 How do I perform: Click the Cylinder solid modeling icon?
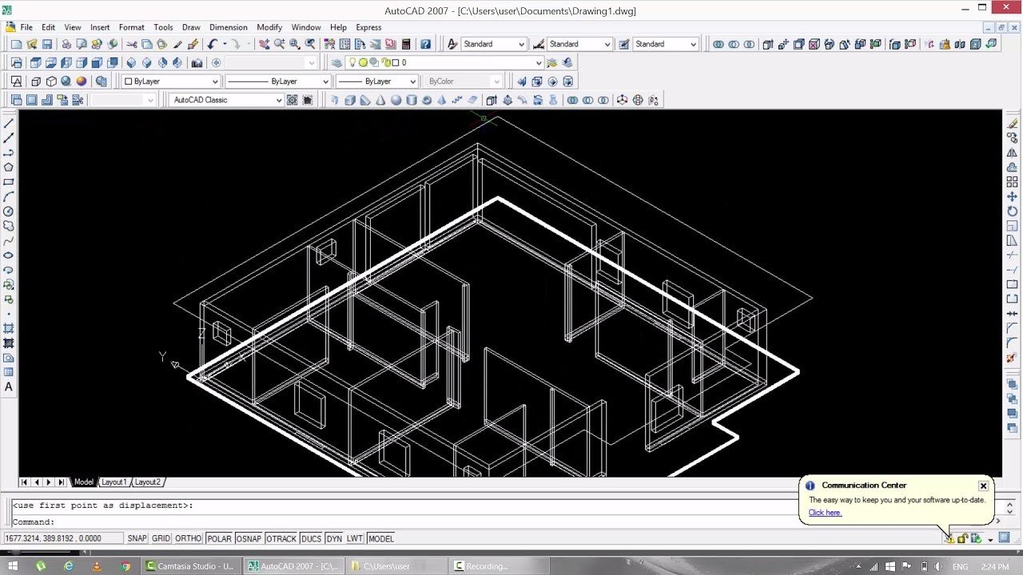tap(412, 100)
